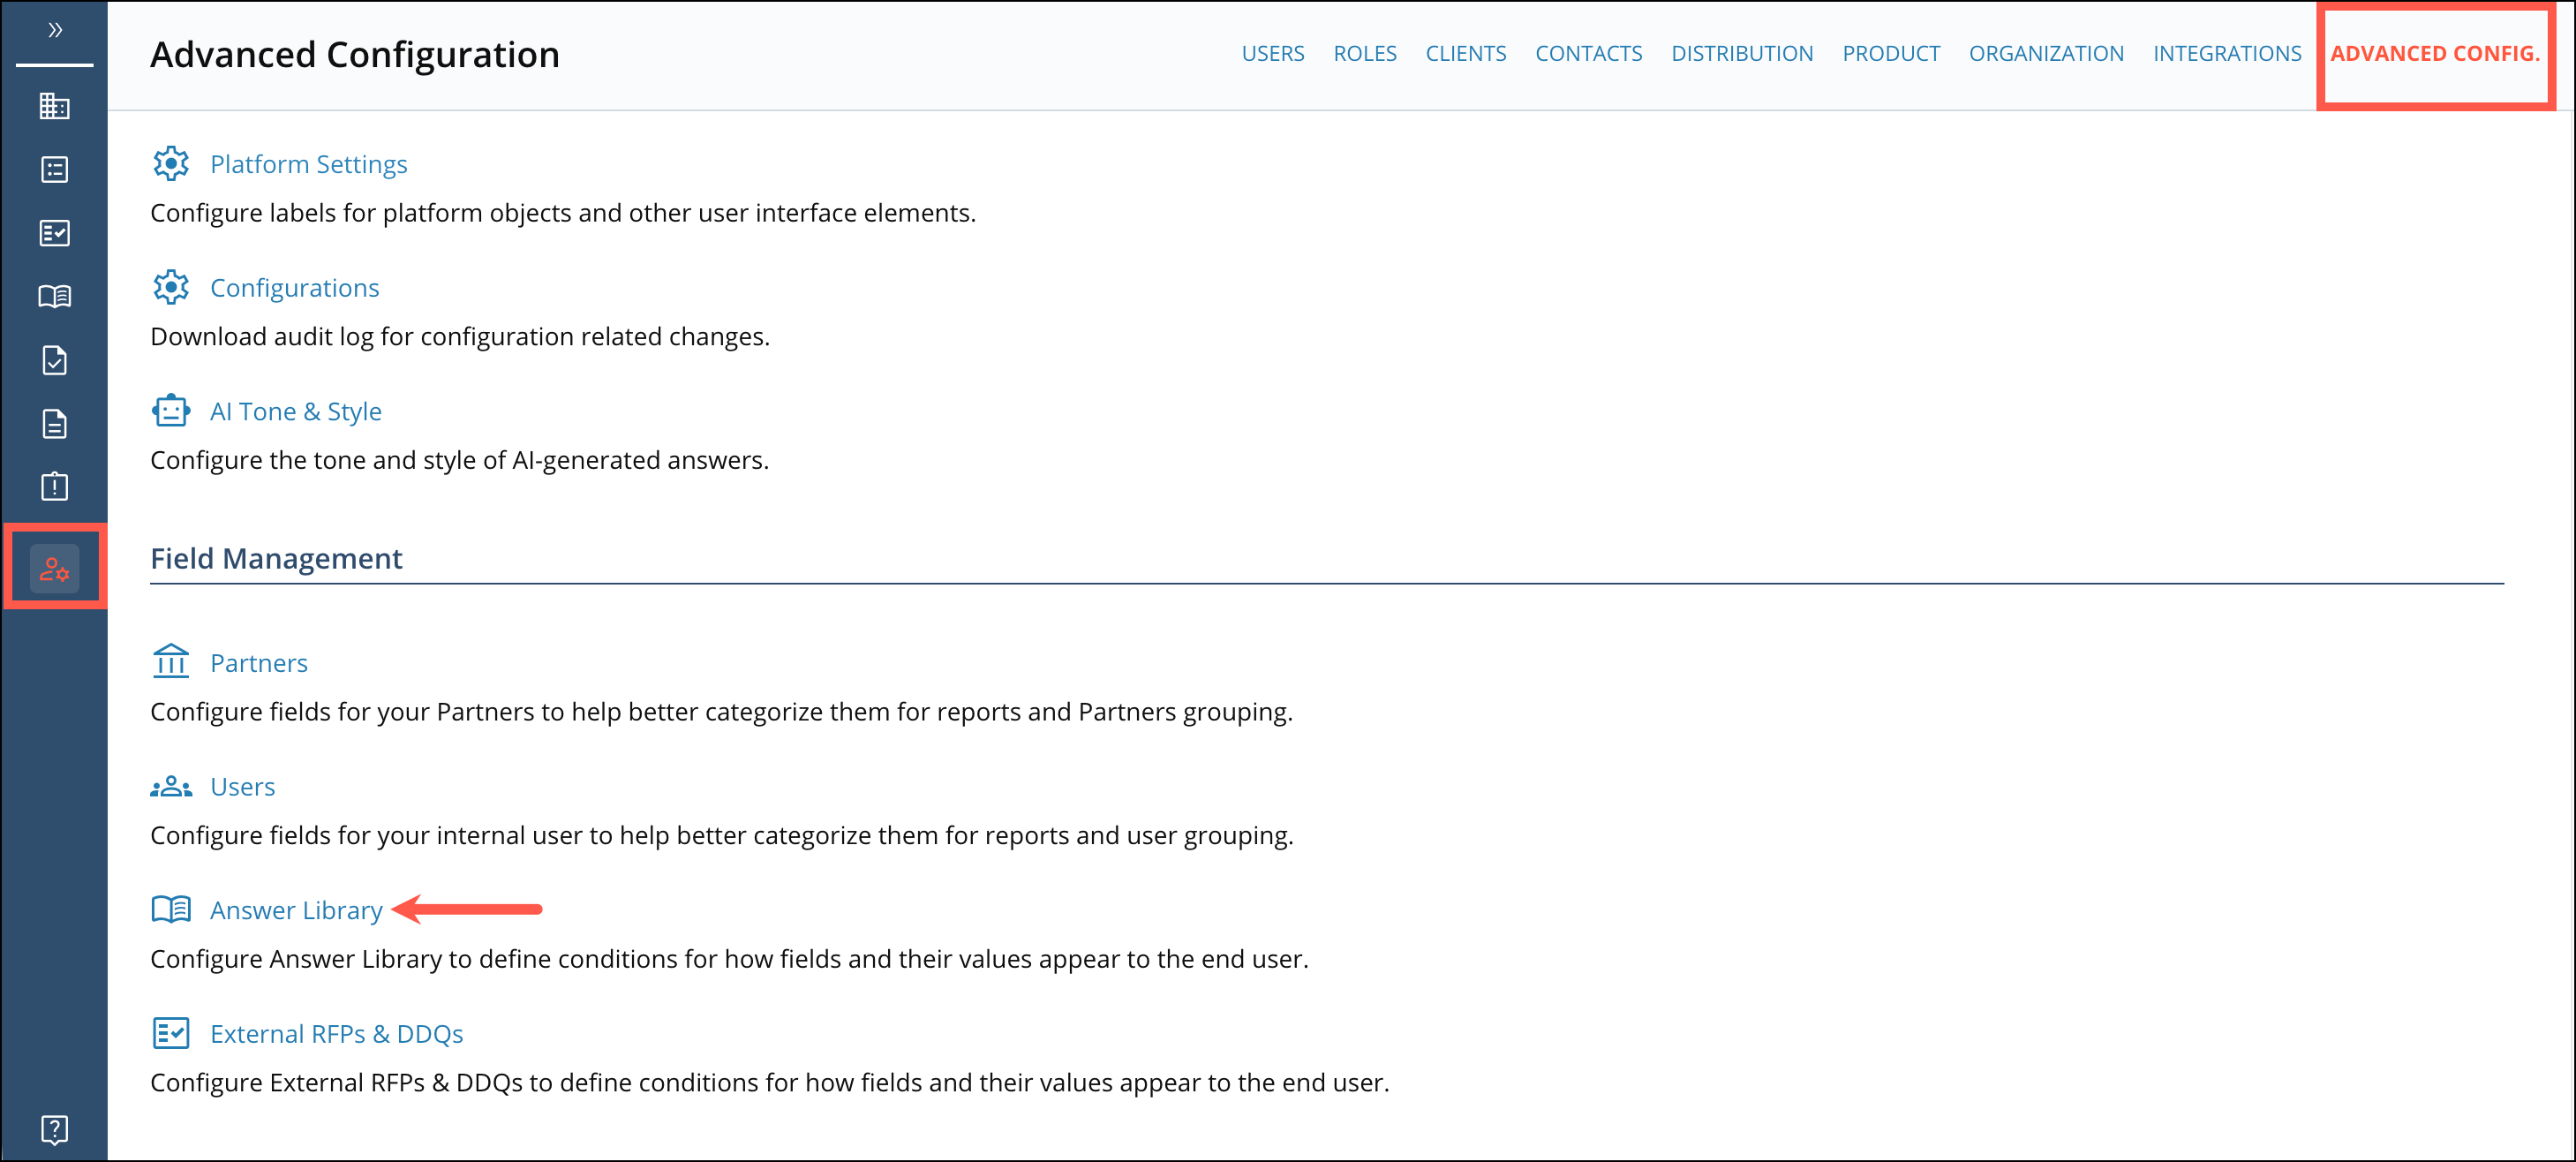Select the ADVANCED CONFIG. tab
The height and width of the screenshot is (1162, 2576).
pyautogui.click(x=2434, y=54)
